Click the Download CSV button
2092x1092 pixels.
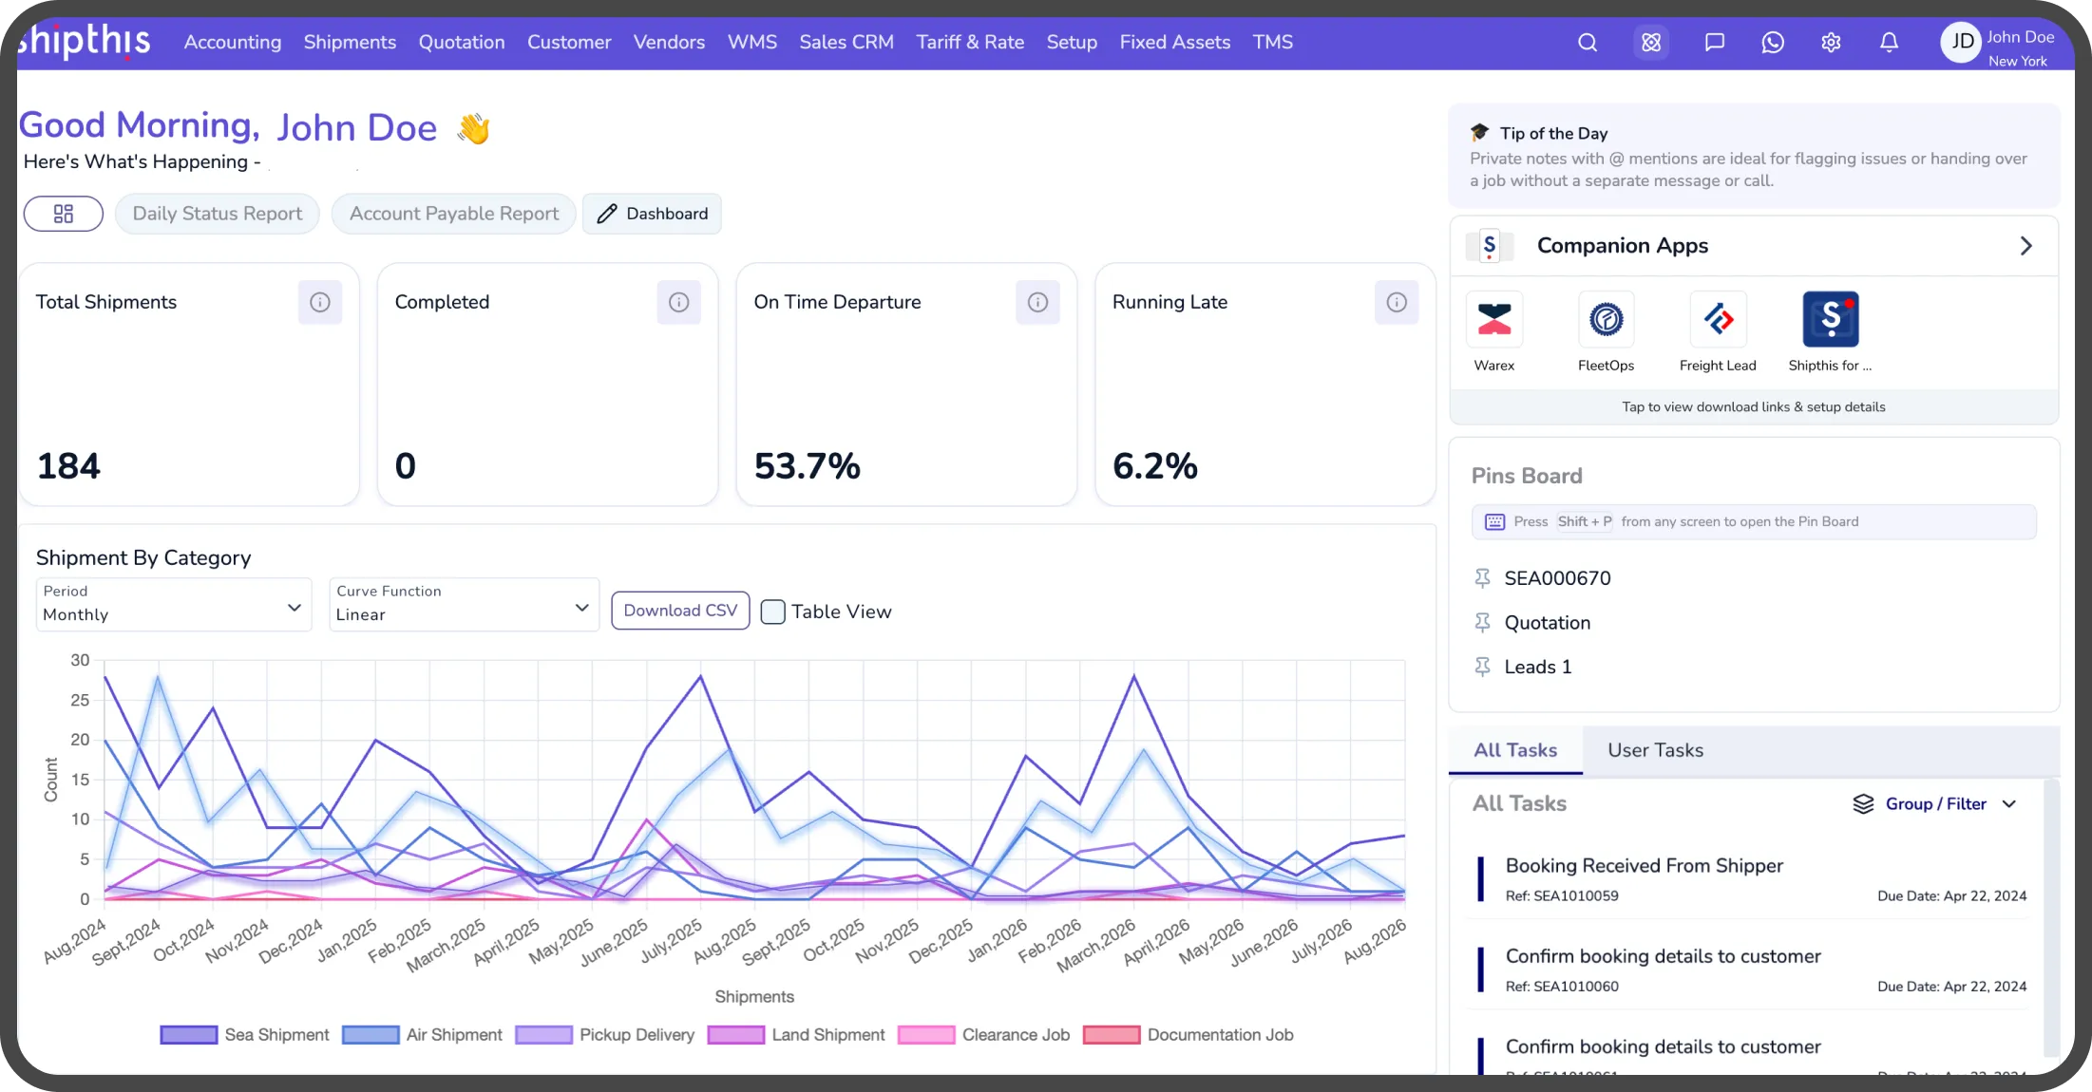[x=680, y=611]
